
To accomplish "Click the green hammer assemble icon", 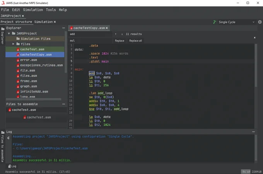I will (x=215, y=22).
